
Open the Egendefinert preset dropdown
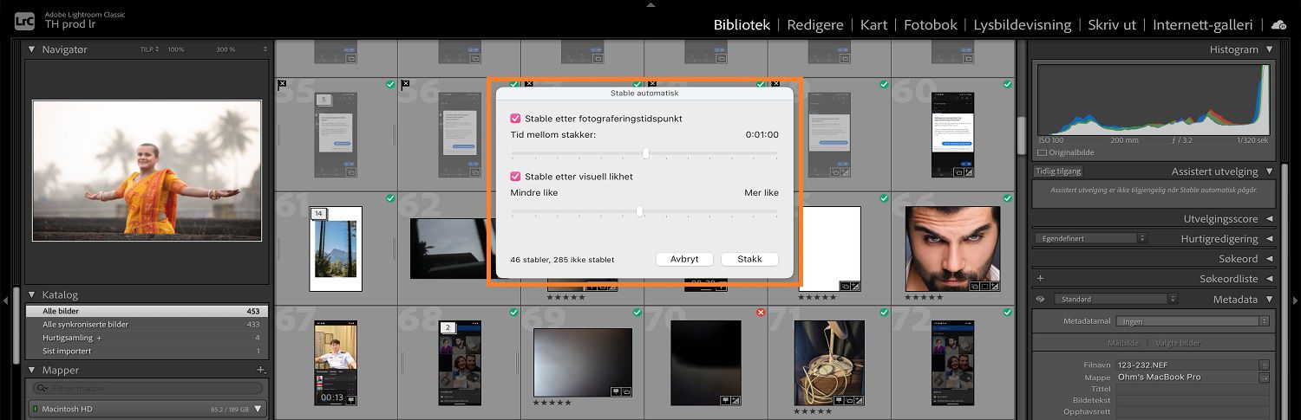[1090, 238]
